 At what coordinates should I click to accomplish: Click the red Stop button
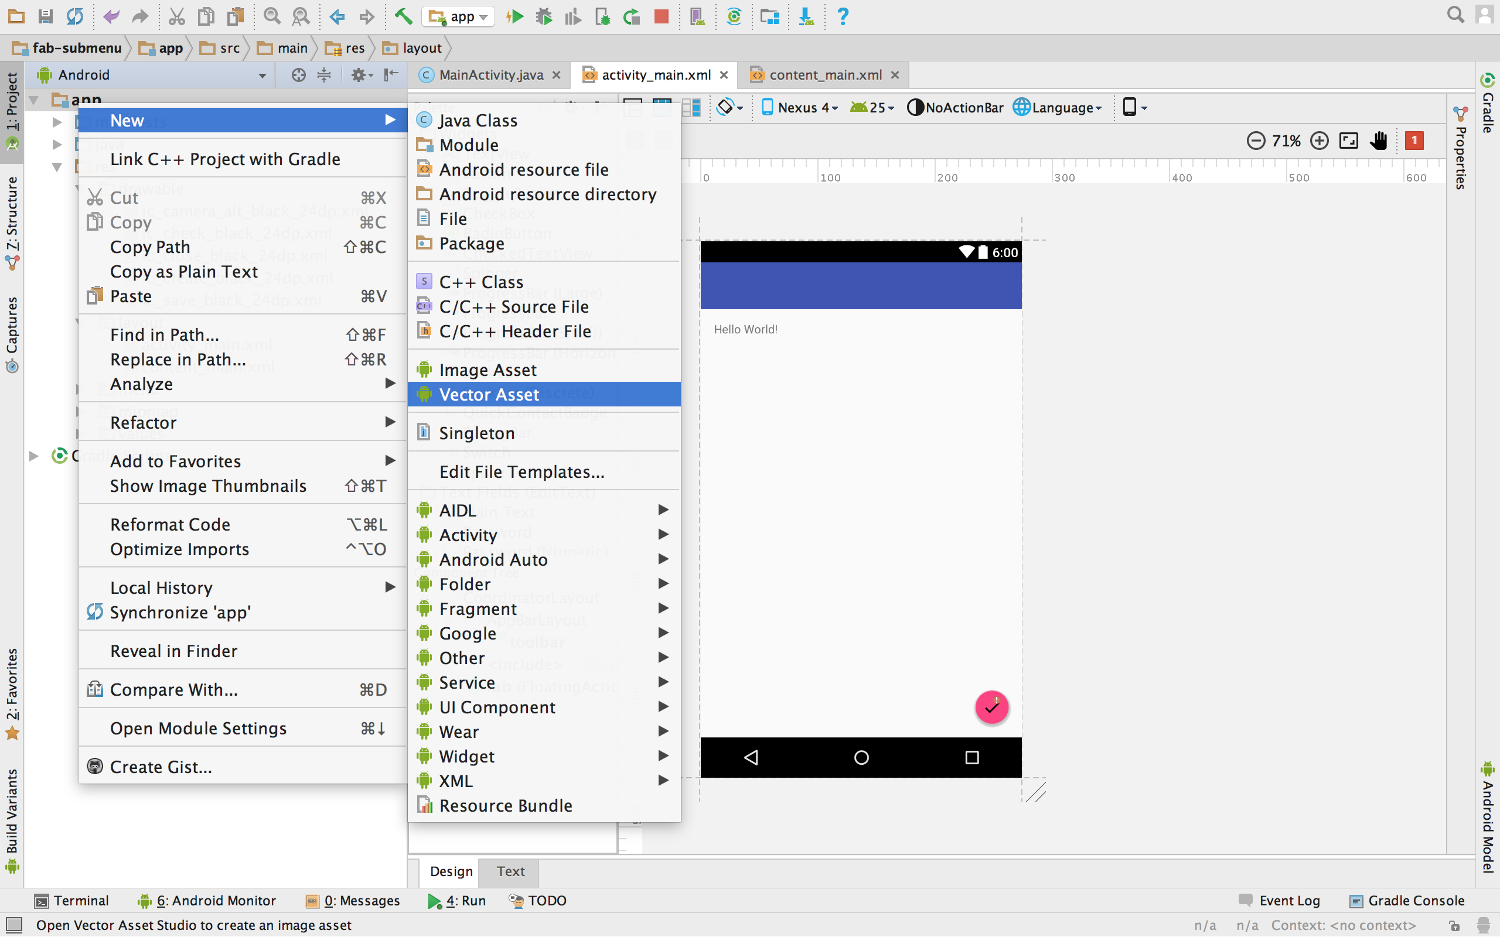(x=661, y=17)
